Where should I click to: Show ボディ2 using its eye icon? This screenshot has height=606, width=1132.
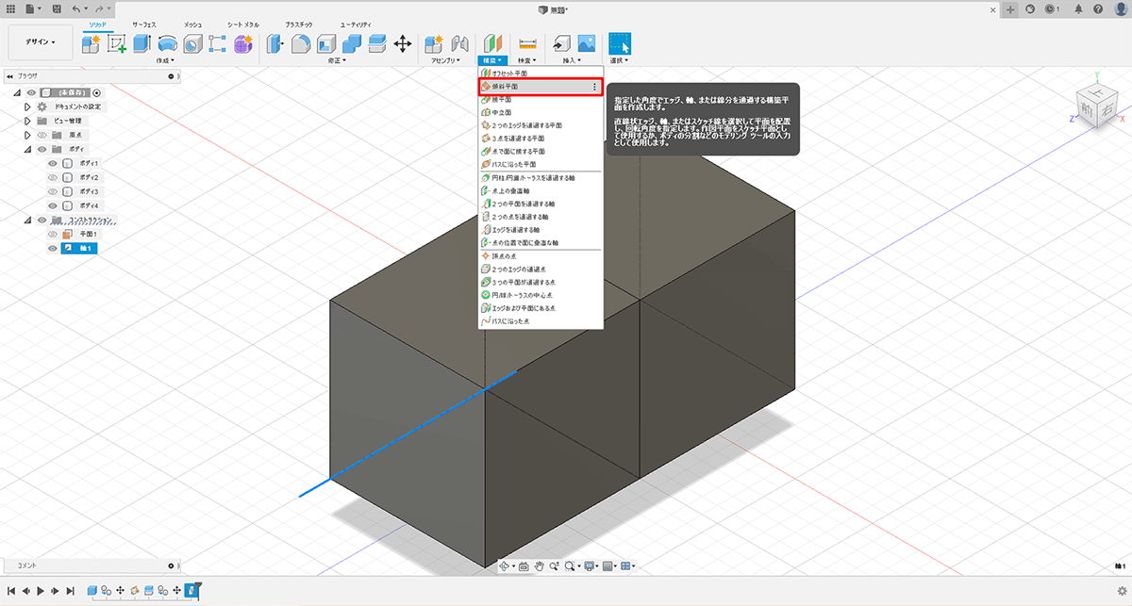tap(53, 177)
